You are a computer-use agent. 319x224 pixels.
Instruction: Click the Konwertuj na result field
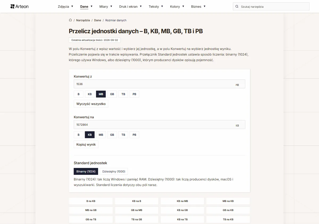[159, 125]
